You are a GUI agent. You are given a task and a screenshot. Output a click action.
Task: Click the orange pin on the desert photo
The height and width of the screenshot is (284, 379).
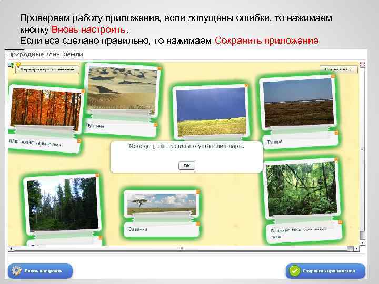pos(159,69)
